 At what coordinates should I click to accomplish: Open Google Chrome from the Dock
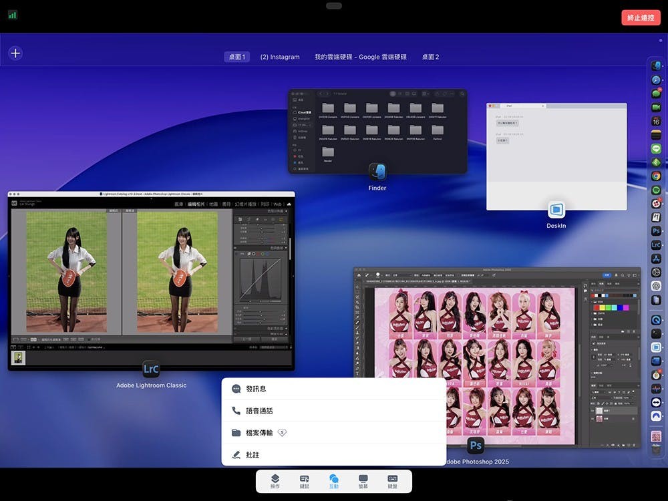[x=656, y=176]
